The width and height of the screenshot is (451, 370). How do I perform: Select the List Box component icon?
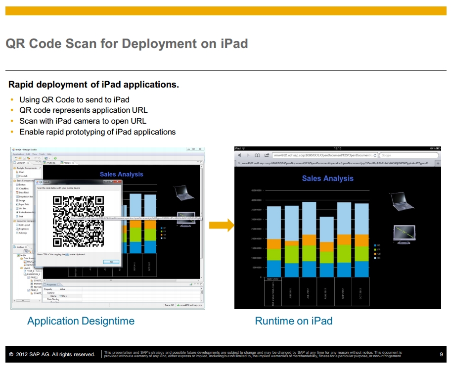click(17, 208)
